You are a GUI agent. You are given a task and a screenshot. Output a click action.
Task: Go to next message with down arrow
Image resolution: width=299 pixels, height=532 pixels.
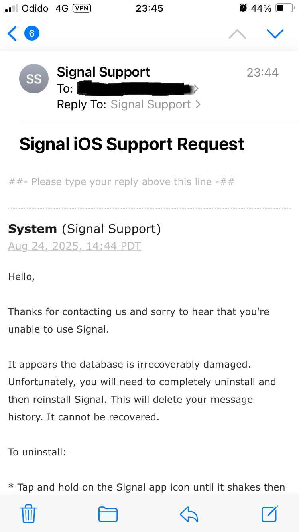[275, 34]
